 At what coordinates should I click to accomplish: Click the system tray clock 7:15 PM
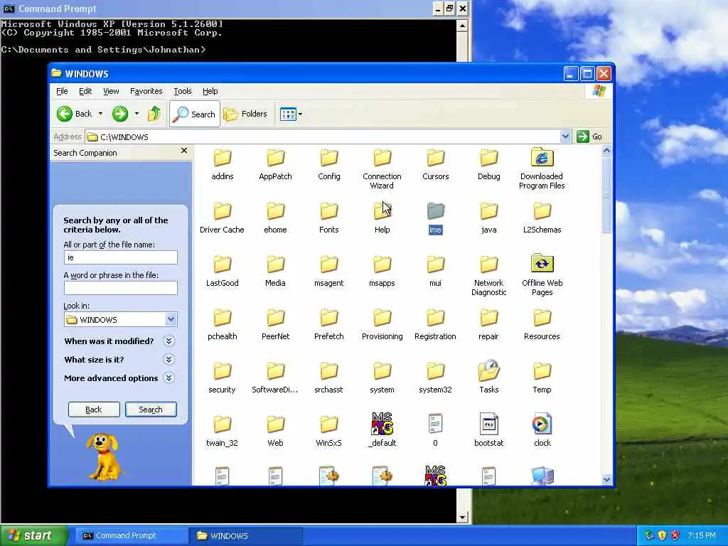click(x=702, y=535)
